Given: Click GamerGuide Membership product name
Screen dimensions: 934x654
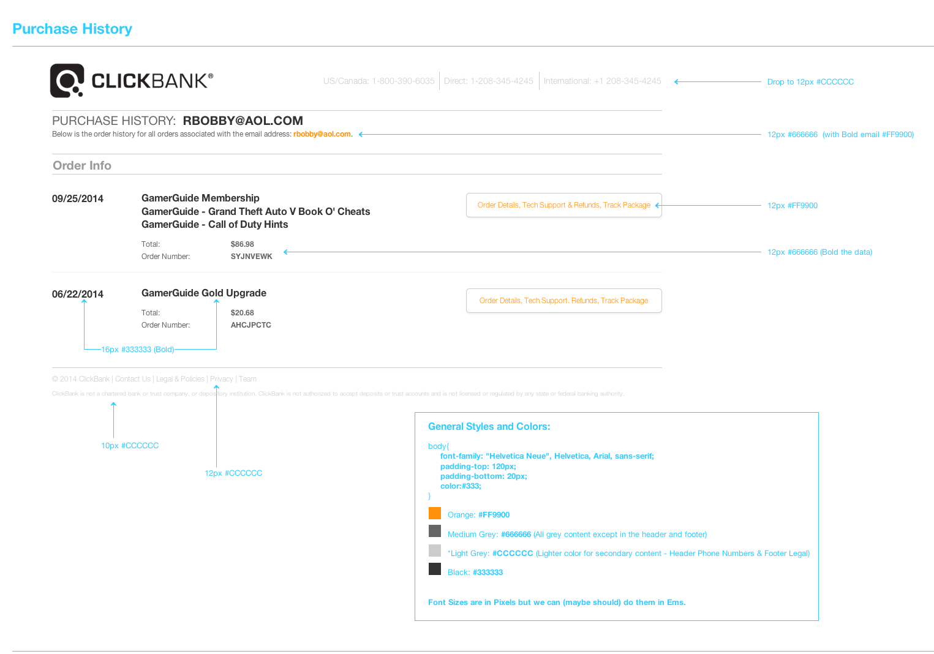Looking at the screenshot, I should pos(200,198).
